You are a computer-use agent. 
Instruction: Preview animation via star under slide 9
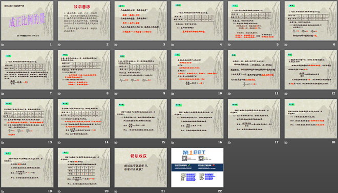pyautogui.click(x=116, y=94)
